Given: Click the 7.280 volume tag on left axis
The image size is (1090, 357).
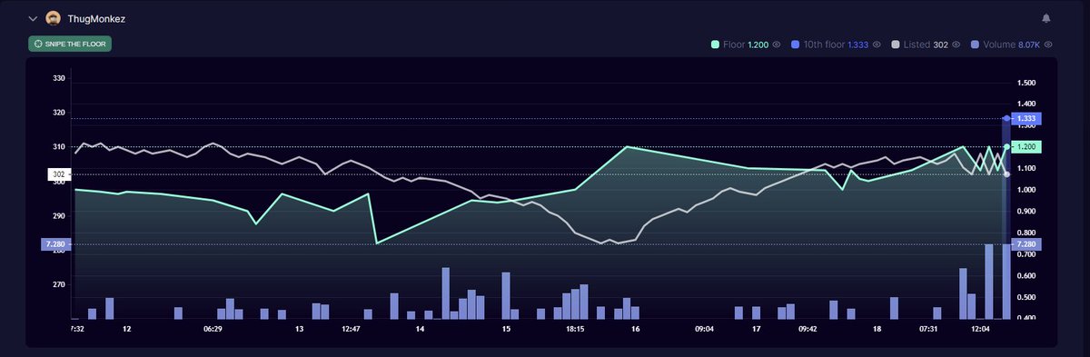Looking at the screenshot, I should [55, 244].
